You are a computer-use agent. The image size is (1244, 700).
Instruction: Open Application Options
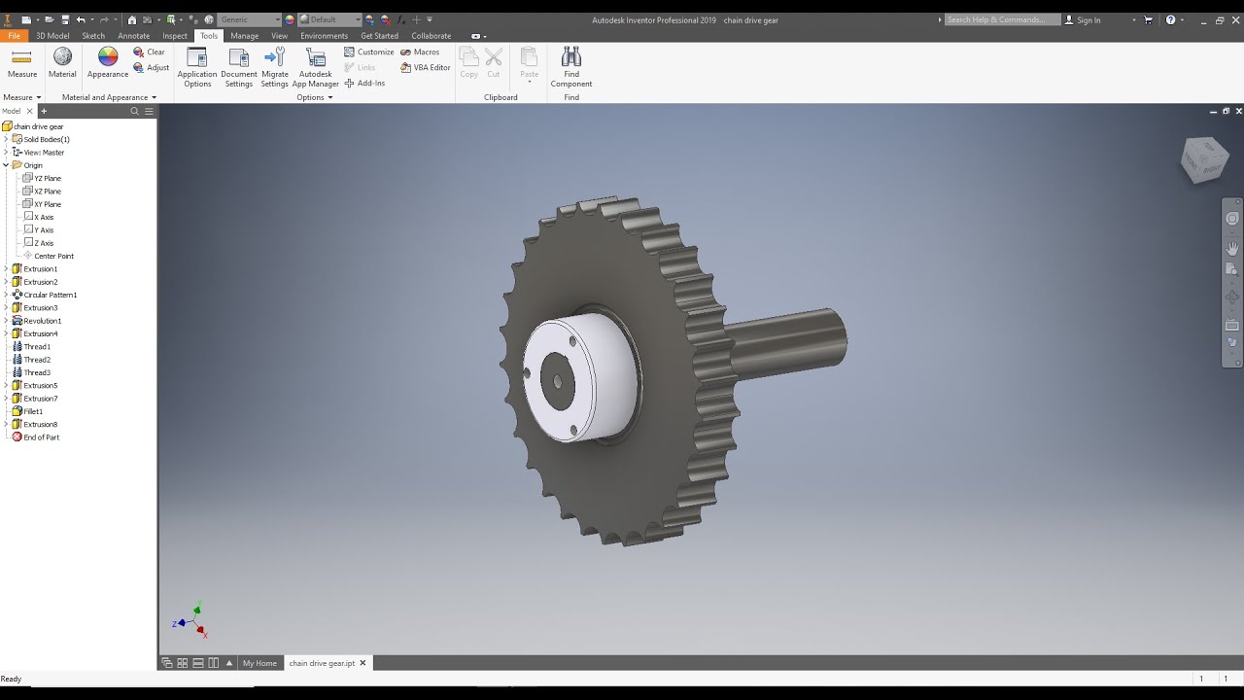(197, 67)
